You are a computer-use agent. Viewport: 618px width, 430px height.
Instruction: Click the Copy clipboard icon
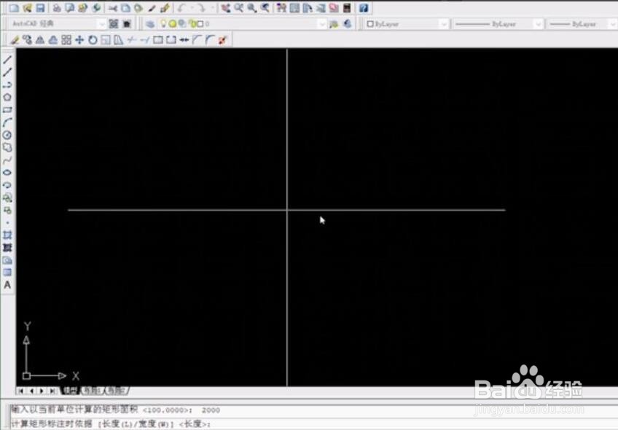click(x=126, y=8)
